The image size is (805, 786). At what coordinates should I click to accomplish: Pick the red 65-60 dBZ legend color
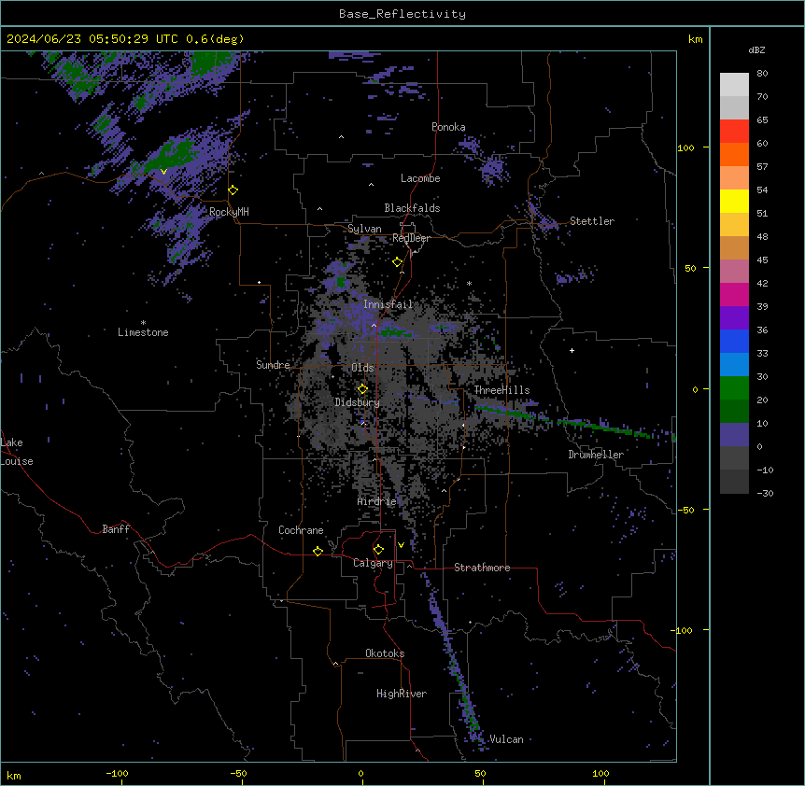(734, 132)
